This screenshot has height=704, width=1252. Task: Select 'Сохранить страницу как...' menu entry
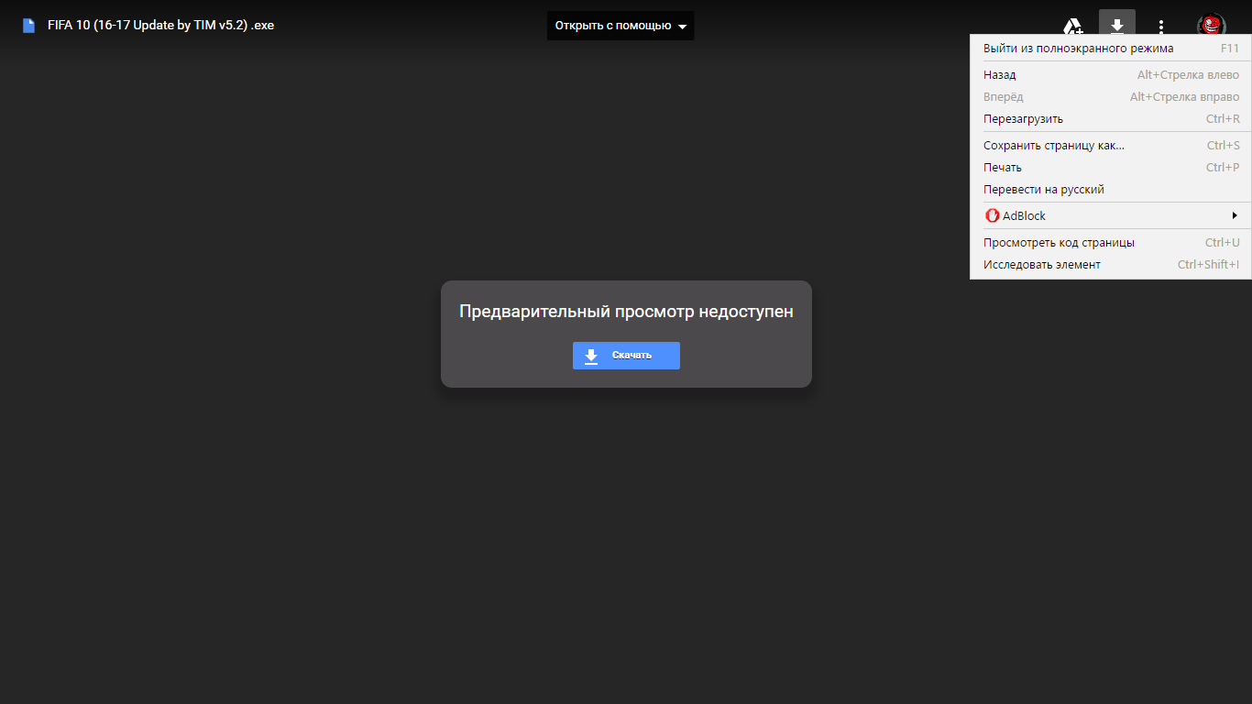[x=1111, y=146]
